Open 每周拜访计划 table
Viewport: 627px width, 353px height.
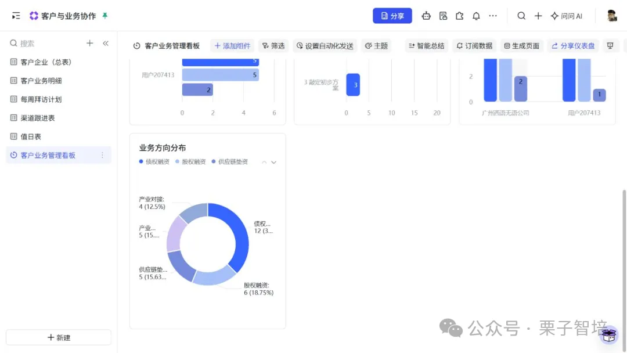[x=59, y=99]
